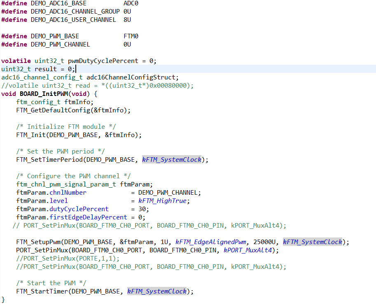The image size is (376, 305).
Task: Click the chnlNumber struct member
Action: point(68,192)
